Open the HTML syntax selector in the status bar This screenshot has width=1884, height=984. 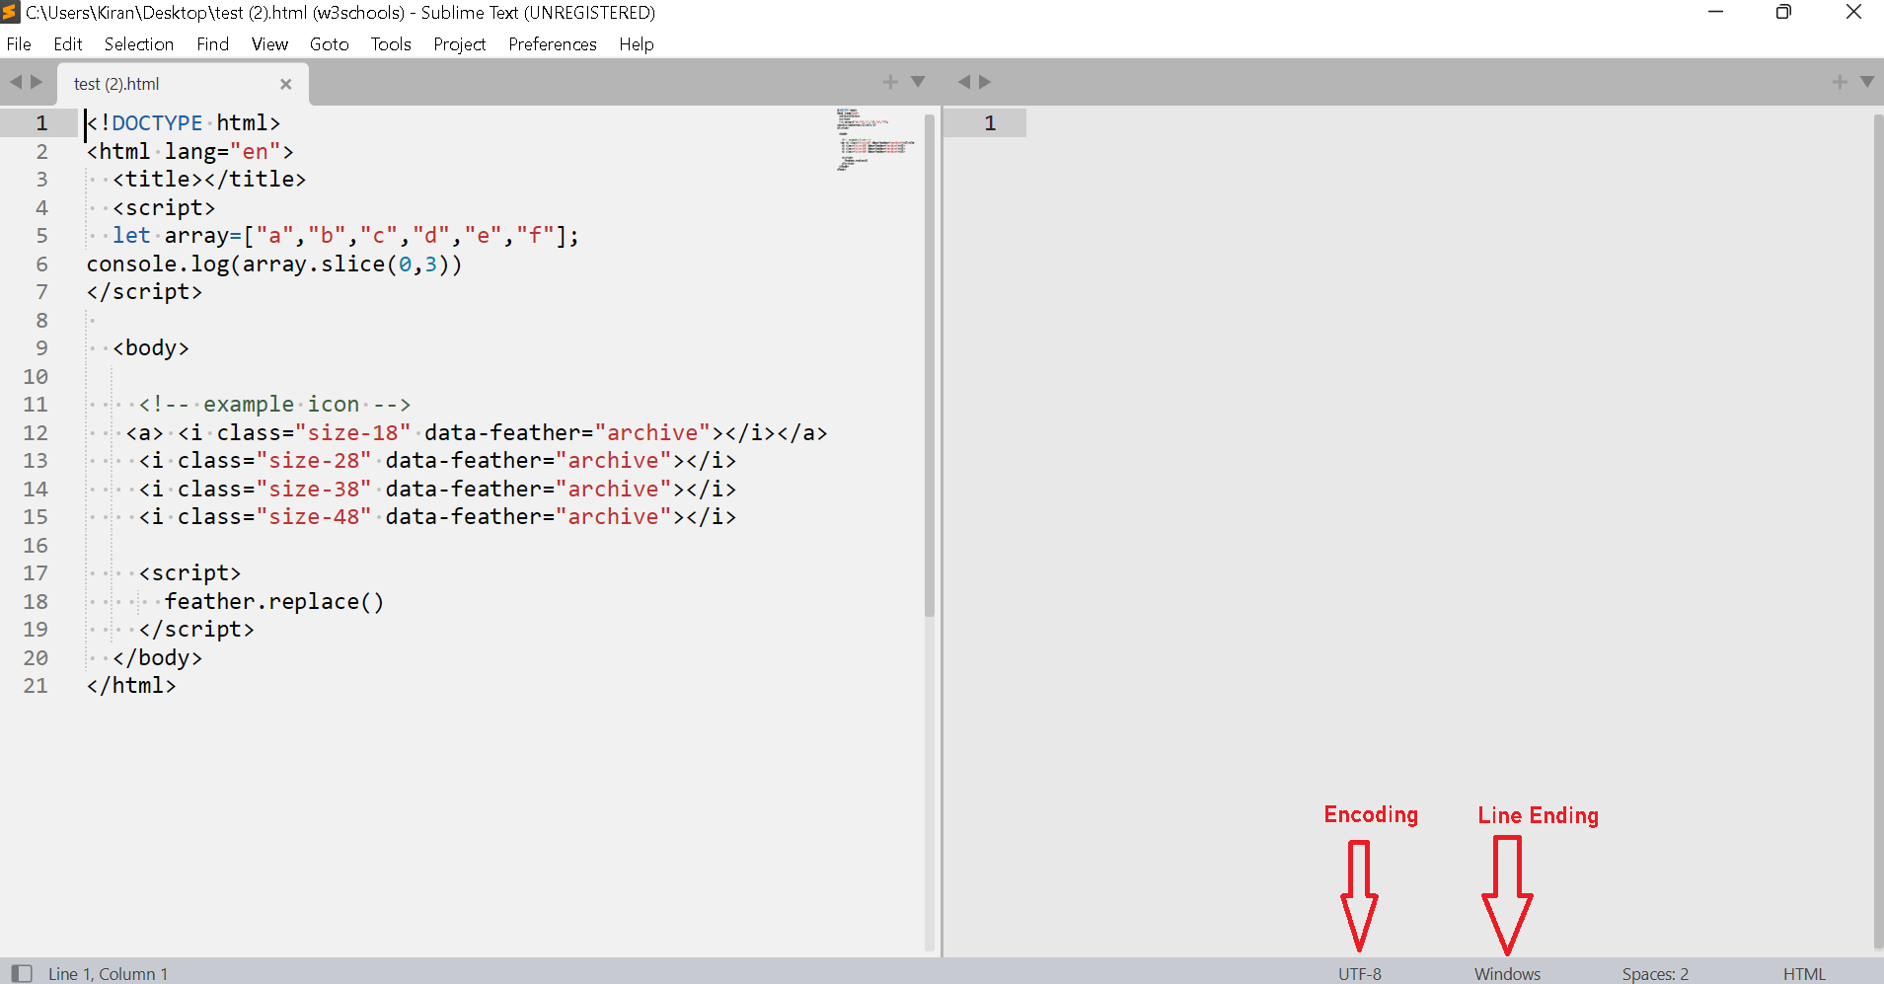1808,973
